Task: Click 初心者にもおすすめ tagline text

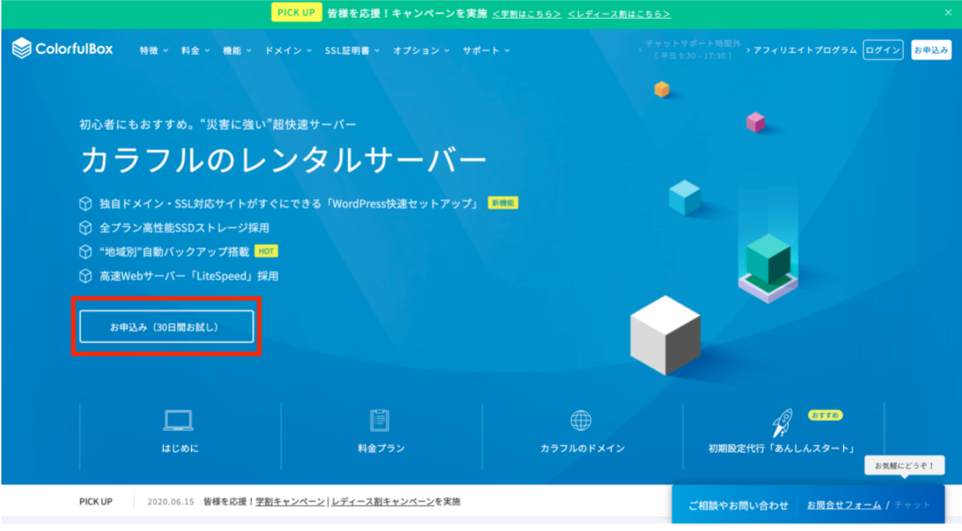Action: [x=218, y=124]
